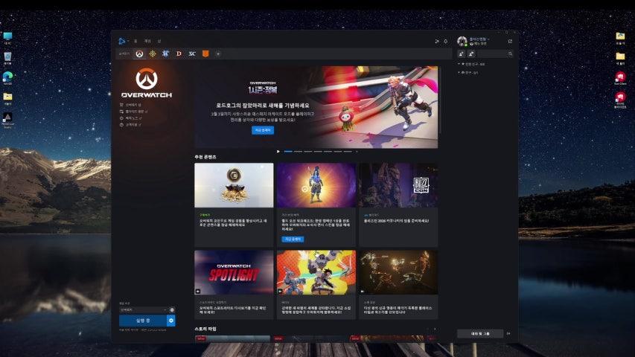Viewport: 635px width, 357px height.
Task: Pop out the friends list window
Action: (x=510, y=42)
